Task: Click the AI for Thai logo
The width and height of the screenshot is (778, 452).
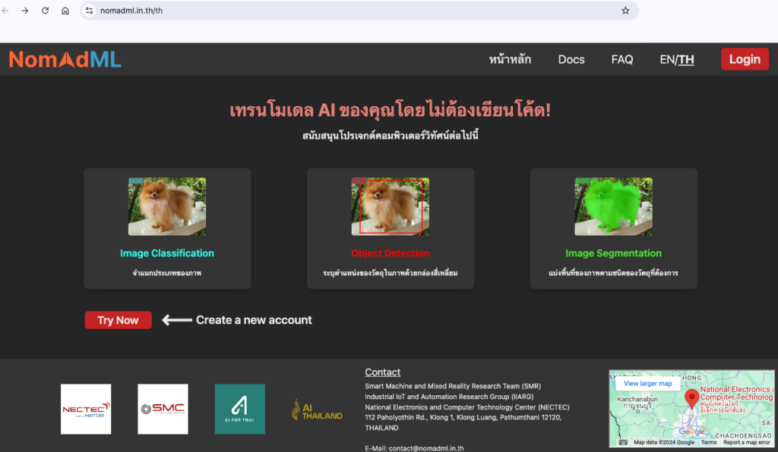Action: click(240, 409)
